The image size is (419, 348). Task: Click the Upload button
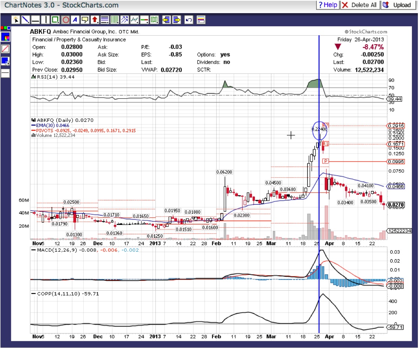[398, 5]
